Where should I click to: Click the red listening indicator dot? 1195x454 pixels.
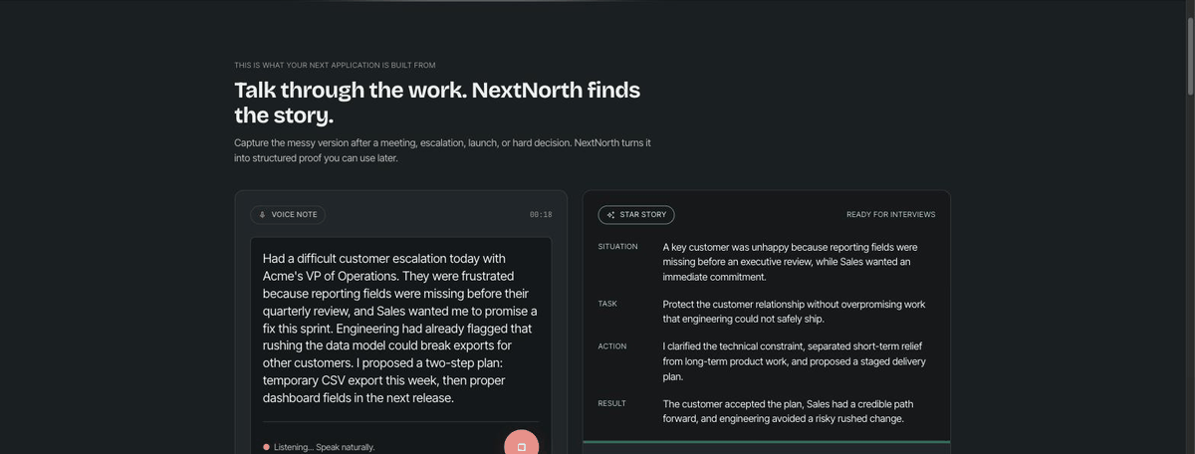tap(266, 447)
